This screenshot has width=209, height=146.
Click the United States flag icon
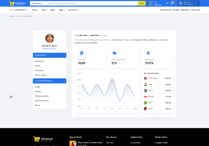pos(145,78)
